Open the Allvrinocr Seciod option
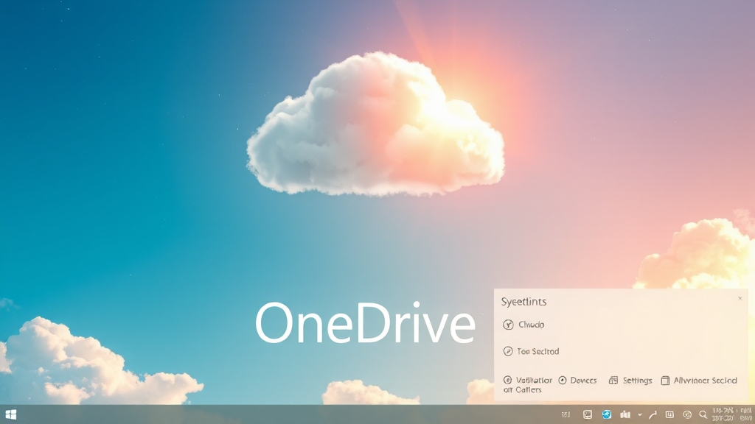 click(x=705, y=381)
